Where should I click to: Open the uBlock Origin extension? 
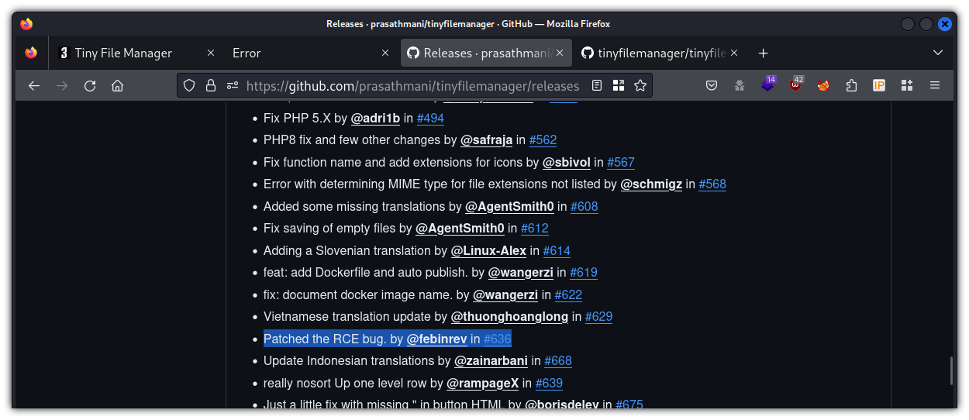[x=796, y=85]
